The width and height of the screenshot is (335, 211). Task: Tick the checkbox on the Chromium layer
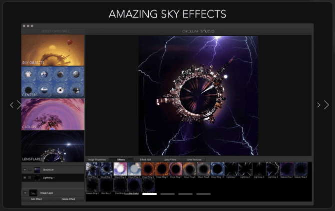pos(29,170)
